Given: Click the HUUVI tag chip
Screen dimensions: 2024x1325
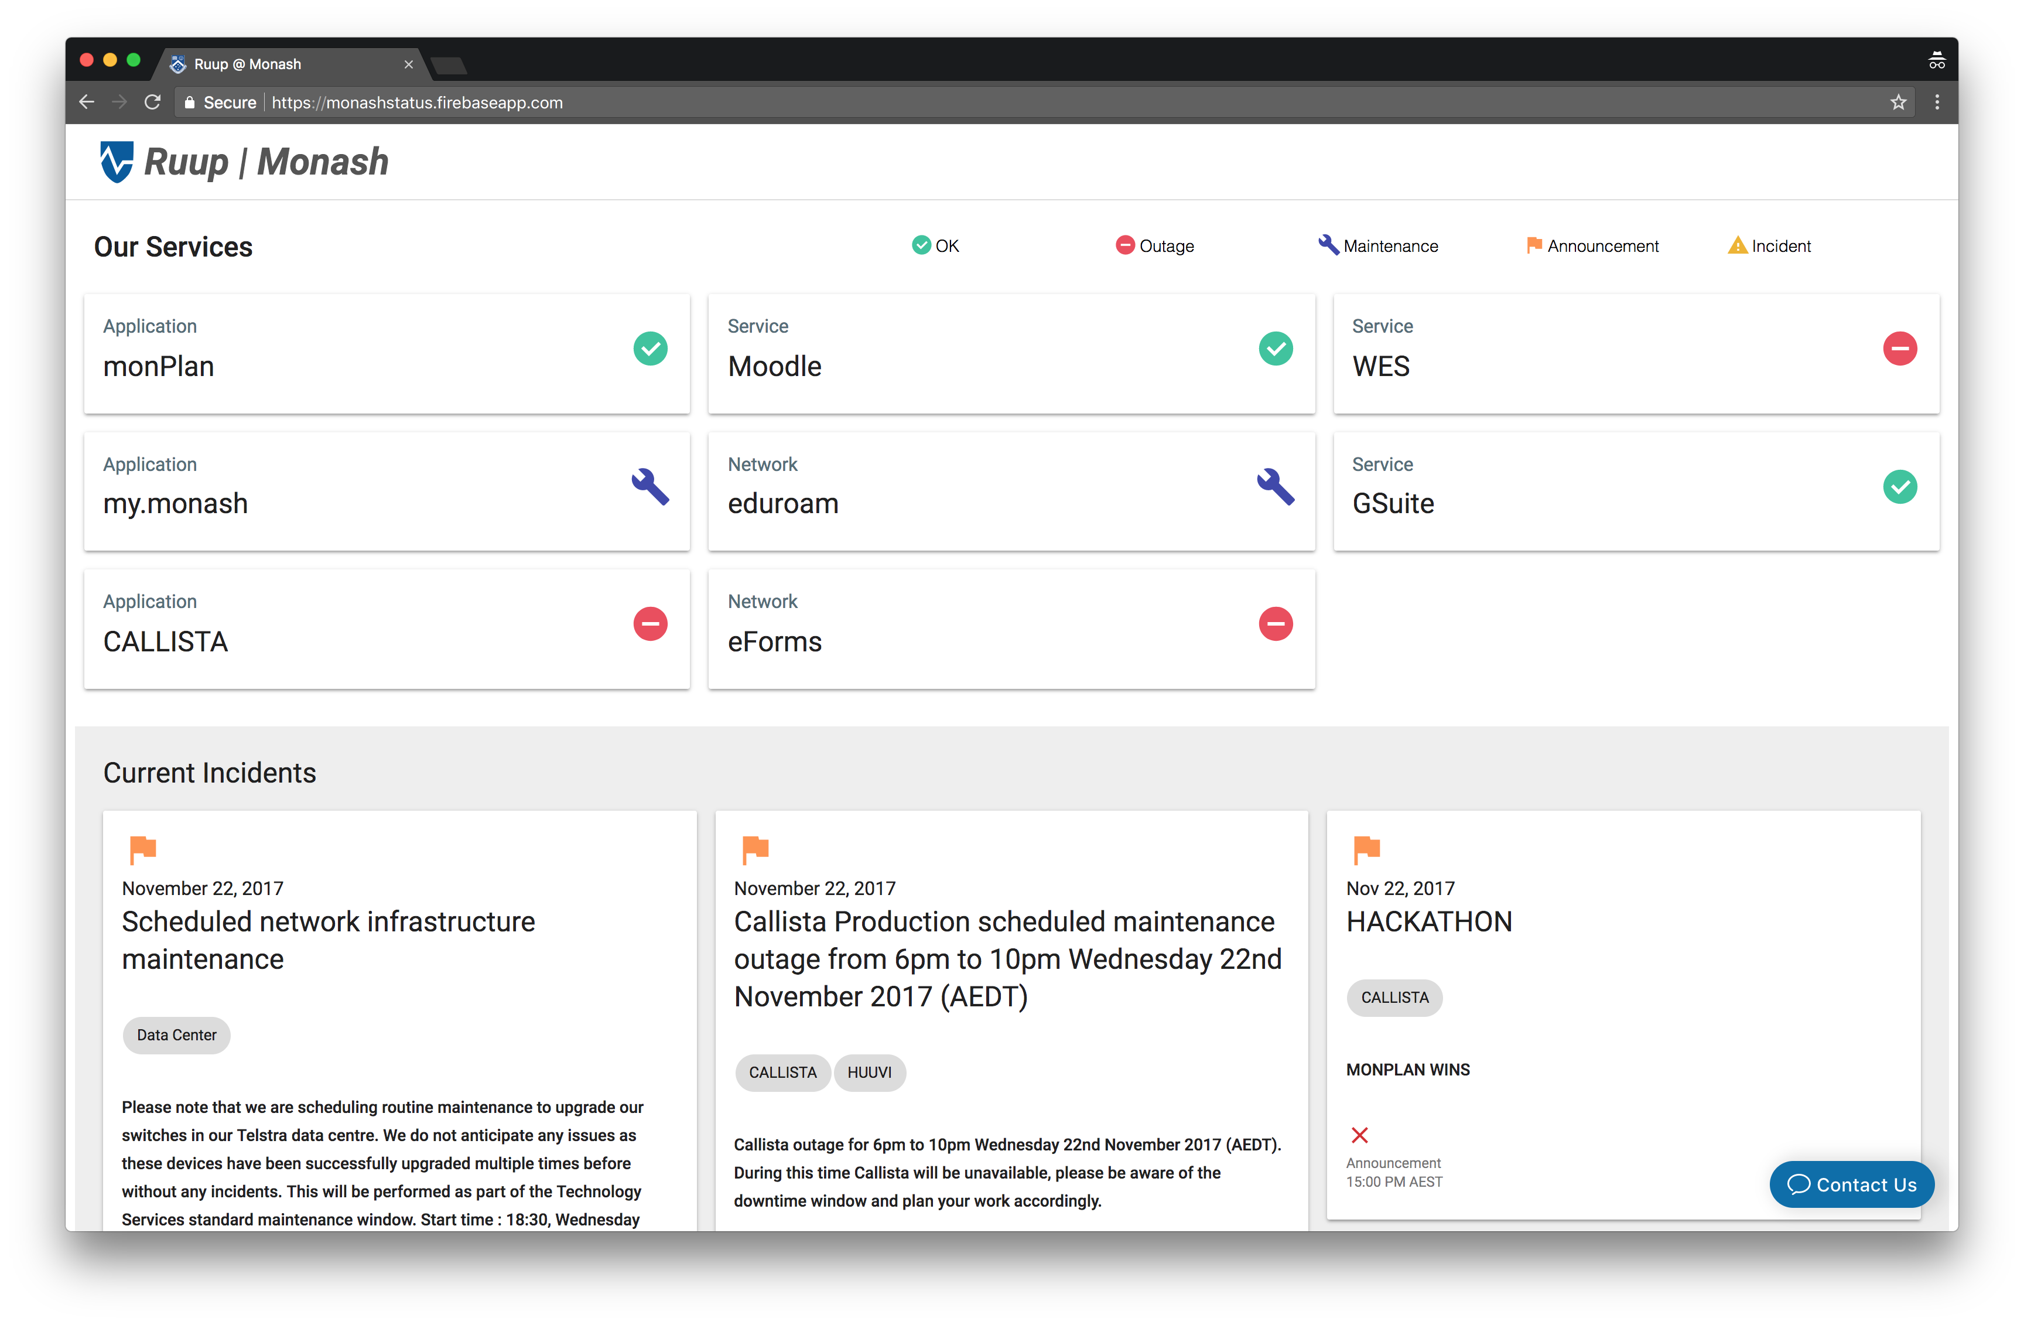Looking at the screenshot, I should 869,1073.
